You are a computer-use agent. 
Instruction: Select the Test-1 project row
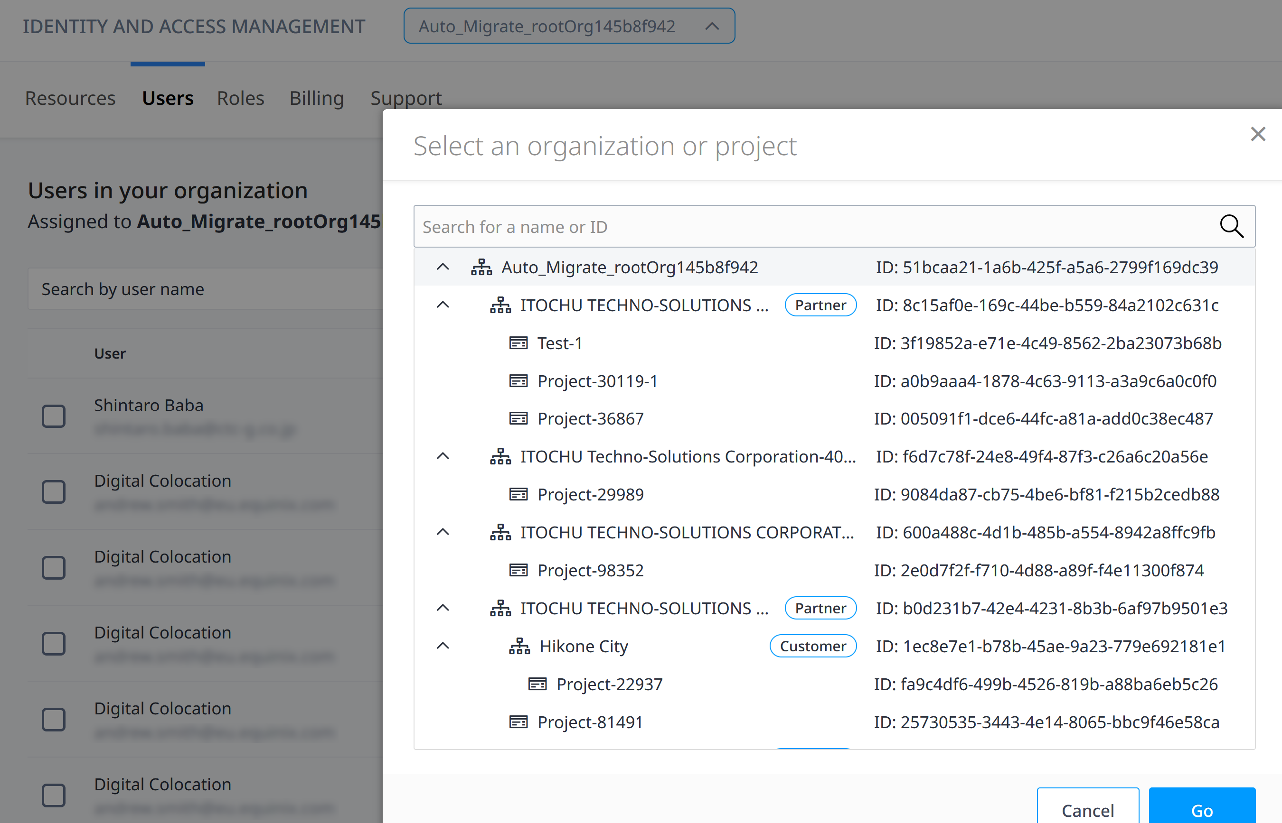coord(834,343)
